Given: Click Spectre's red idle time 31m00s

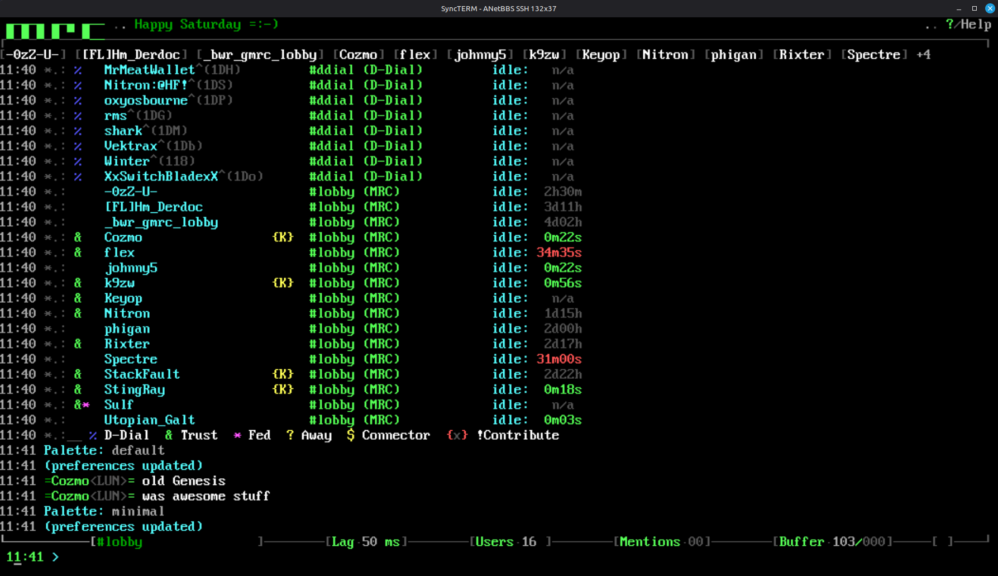Looking at the screenshot, I should point(559,359).
